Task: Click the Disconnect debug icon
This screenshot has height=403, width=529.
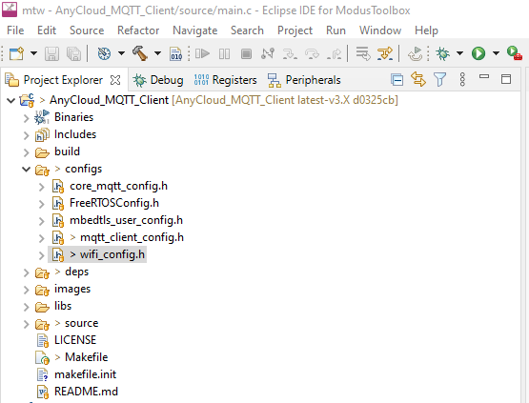Action: (x=268, y=53)
